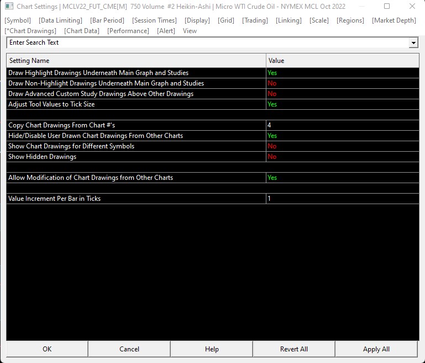This screenshot has height=363, width=425.
Task: Select the [Market Depth] tab
Action: [x=394, y=20]
